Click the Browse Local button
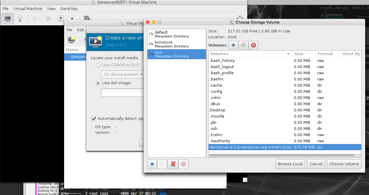369x195 pixels. [290, 164]
